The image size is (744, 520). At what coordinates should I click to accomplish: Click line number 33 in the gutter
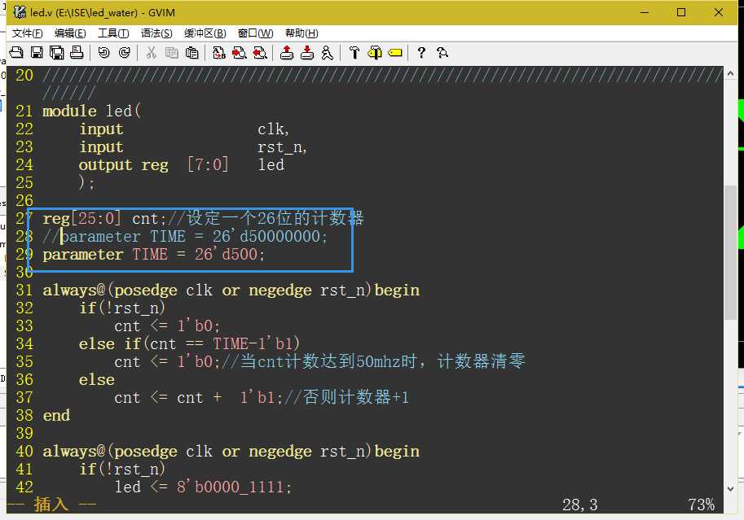click(x=24, y=326)
